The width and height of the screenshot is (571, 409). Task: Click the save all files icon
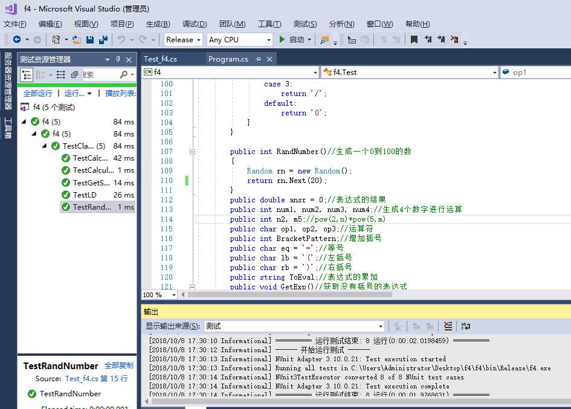coord(103,39)
